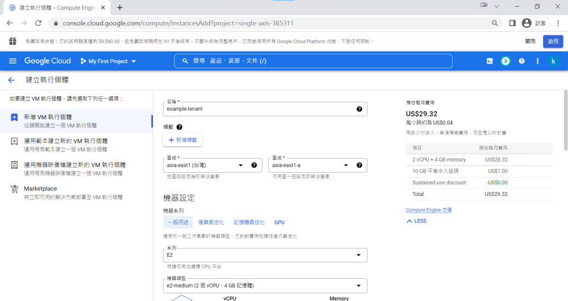
Task: Click help icon beside asia-east1 region
Action: pyautogui.click(x=254, y=165)
